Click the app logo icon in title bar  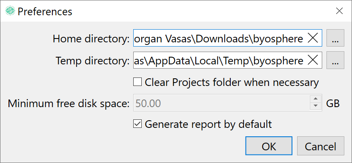pos(10,11)
